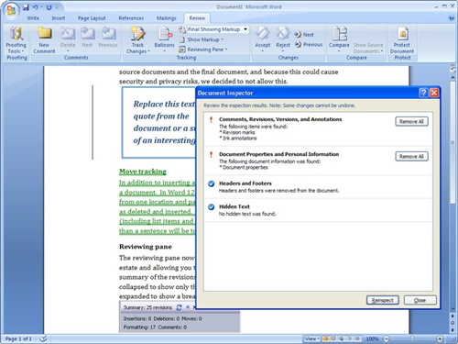Toggle the Track Changes icon

137,34
